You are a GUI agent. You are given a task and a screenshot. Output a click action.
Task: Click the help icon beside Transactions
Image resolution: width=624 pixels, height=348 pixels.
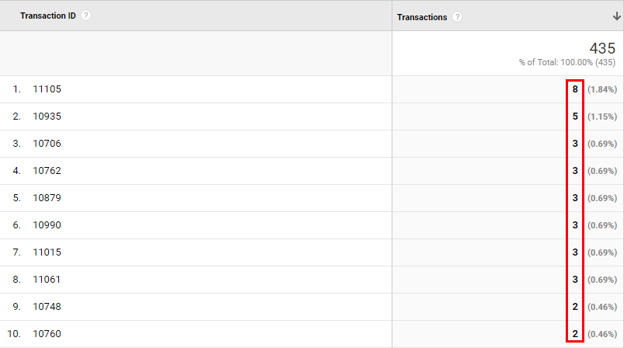(457, 17)
